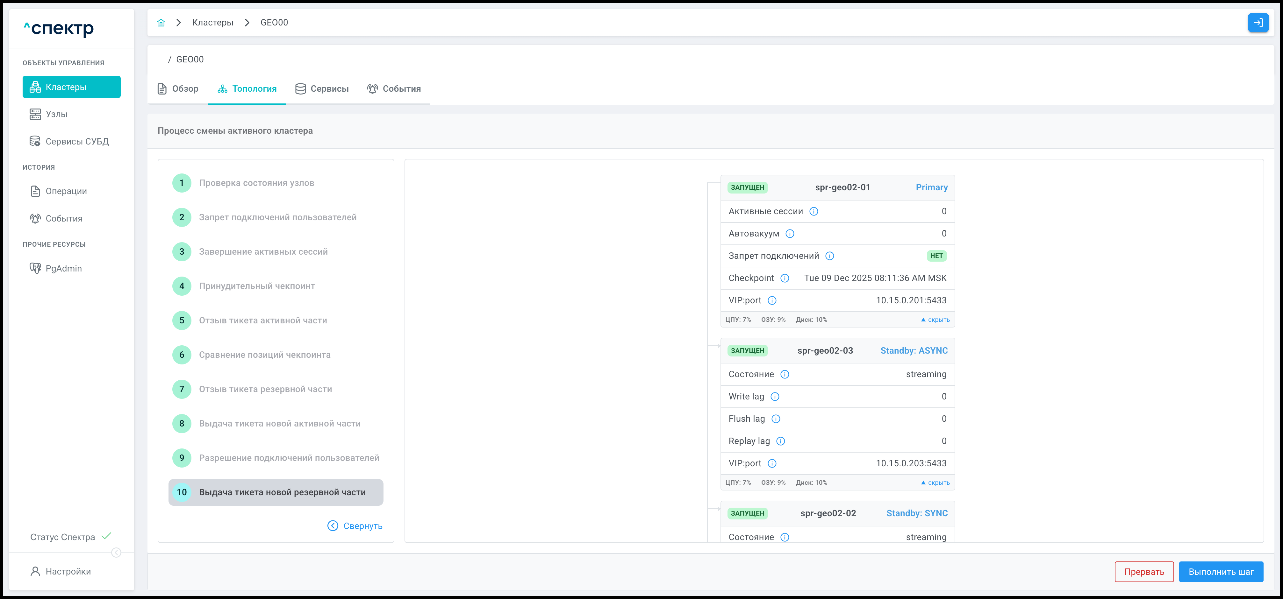
Task: Click info icon next to Checkpoint
Action: 785,278
